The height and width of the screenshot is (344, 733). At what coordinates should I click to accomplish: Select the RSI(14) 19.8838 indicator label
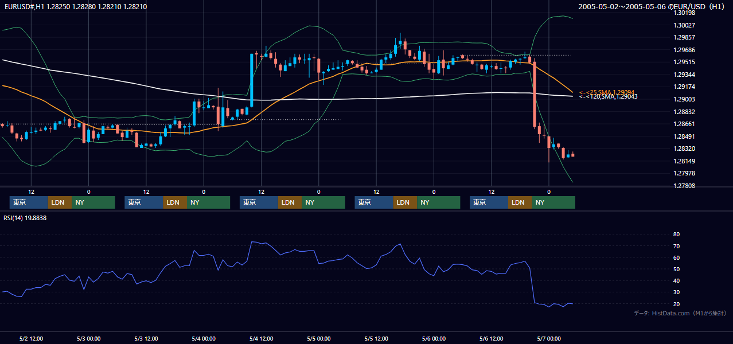click(x=25, y=218)
